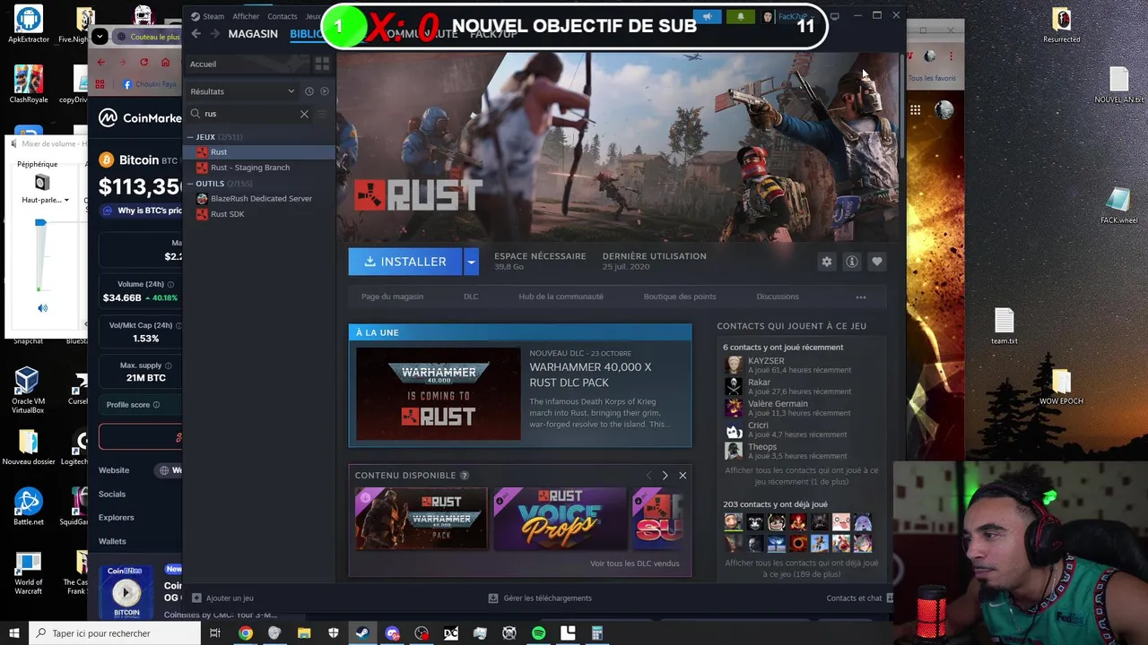Click the recent activity clock icon

309,91
